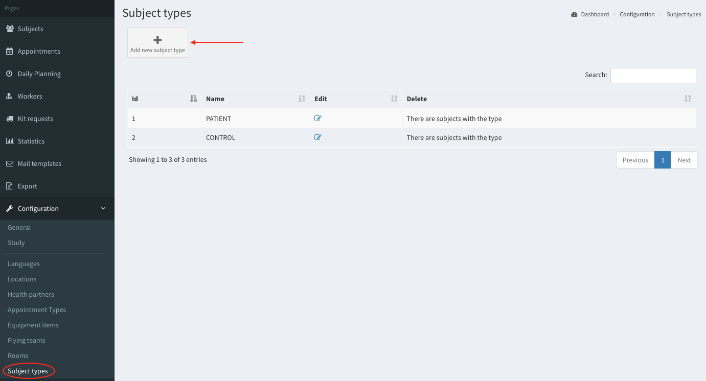
Task: Collapse the Configuration menu chevron
Action: click(103, 208)
